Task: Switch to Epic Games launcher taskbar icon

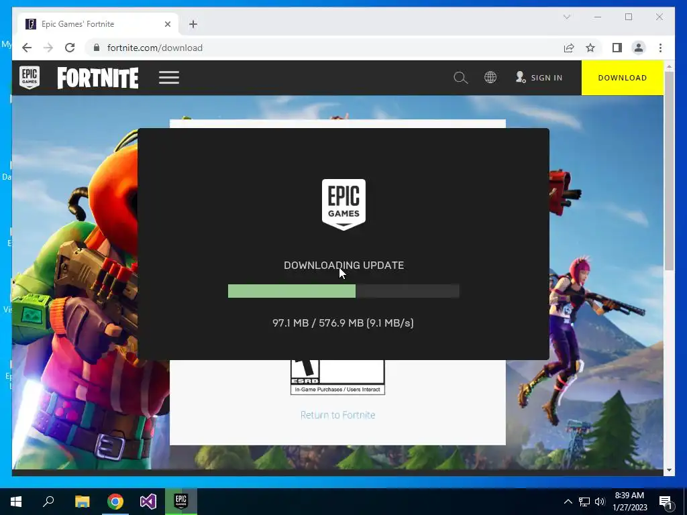Action: [181, 502]
